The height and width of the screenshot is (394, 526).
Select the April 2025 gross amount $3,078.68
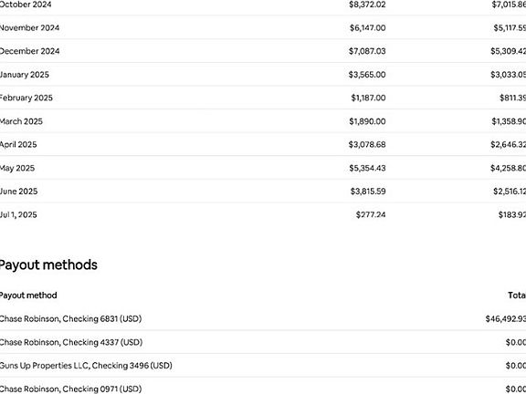click(367, 145)
